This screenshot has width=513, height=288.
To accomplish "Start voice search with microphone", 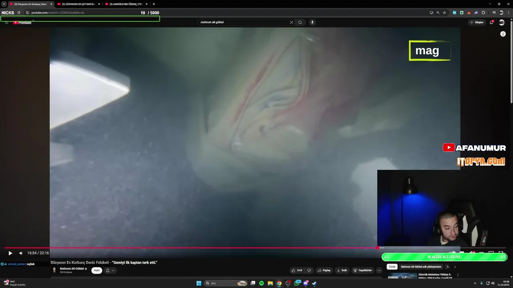I will 312,22.
